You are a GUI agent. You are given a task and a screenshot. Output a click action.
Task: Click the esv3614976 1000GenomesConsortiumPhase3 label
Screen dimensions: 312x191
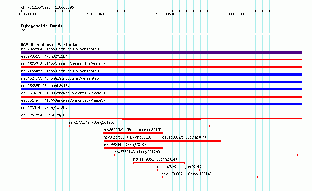point(63,93)
